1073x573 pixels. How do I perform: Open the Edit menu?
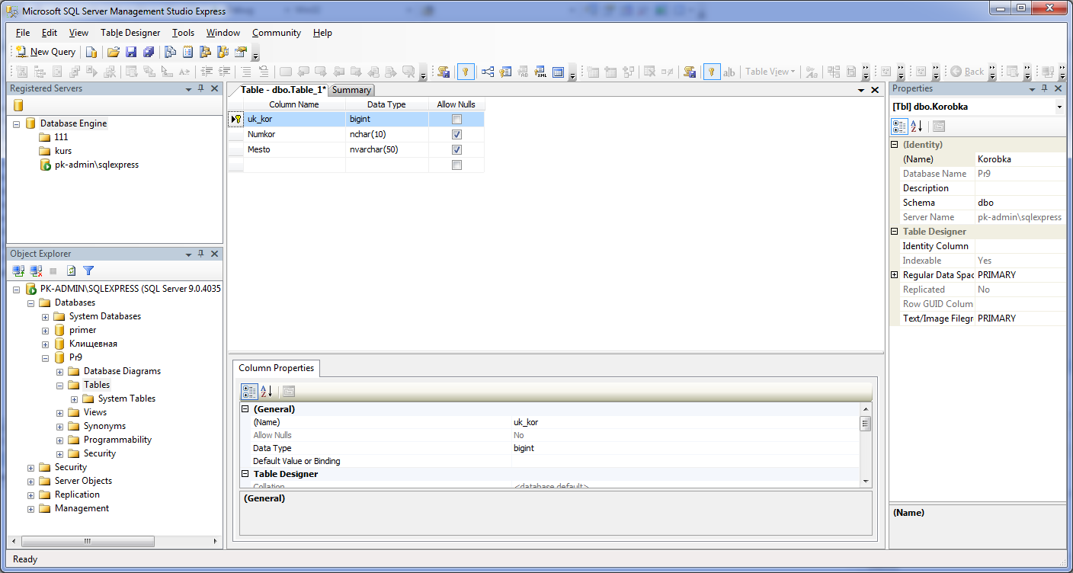50,33
